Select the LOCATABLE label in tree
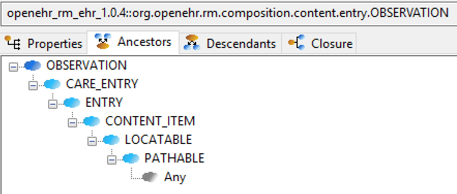This screenshot has width=457, height=194. (x=158, y=140)
